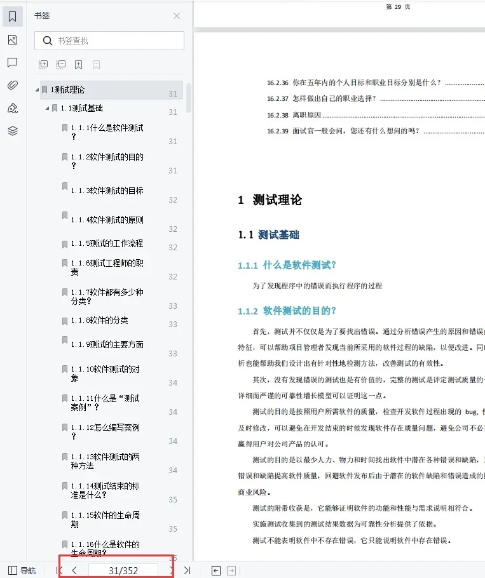Viewport: 485px width, 578px height.
Task: Click heading 1.1.2 软件测试的目的?
Action: point(287,311)
